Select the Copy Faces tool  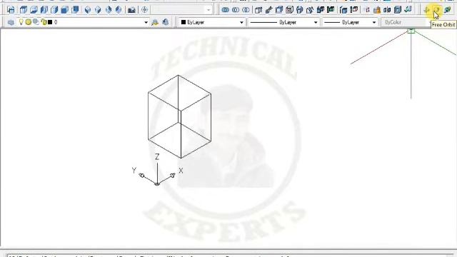[x=321, y=10]
